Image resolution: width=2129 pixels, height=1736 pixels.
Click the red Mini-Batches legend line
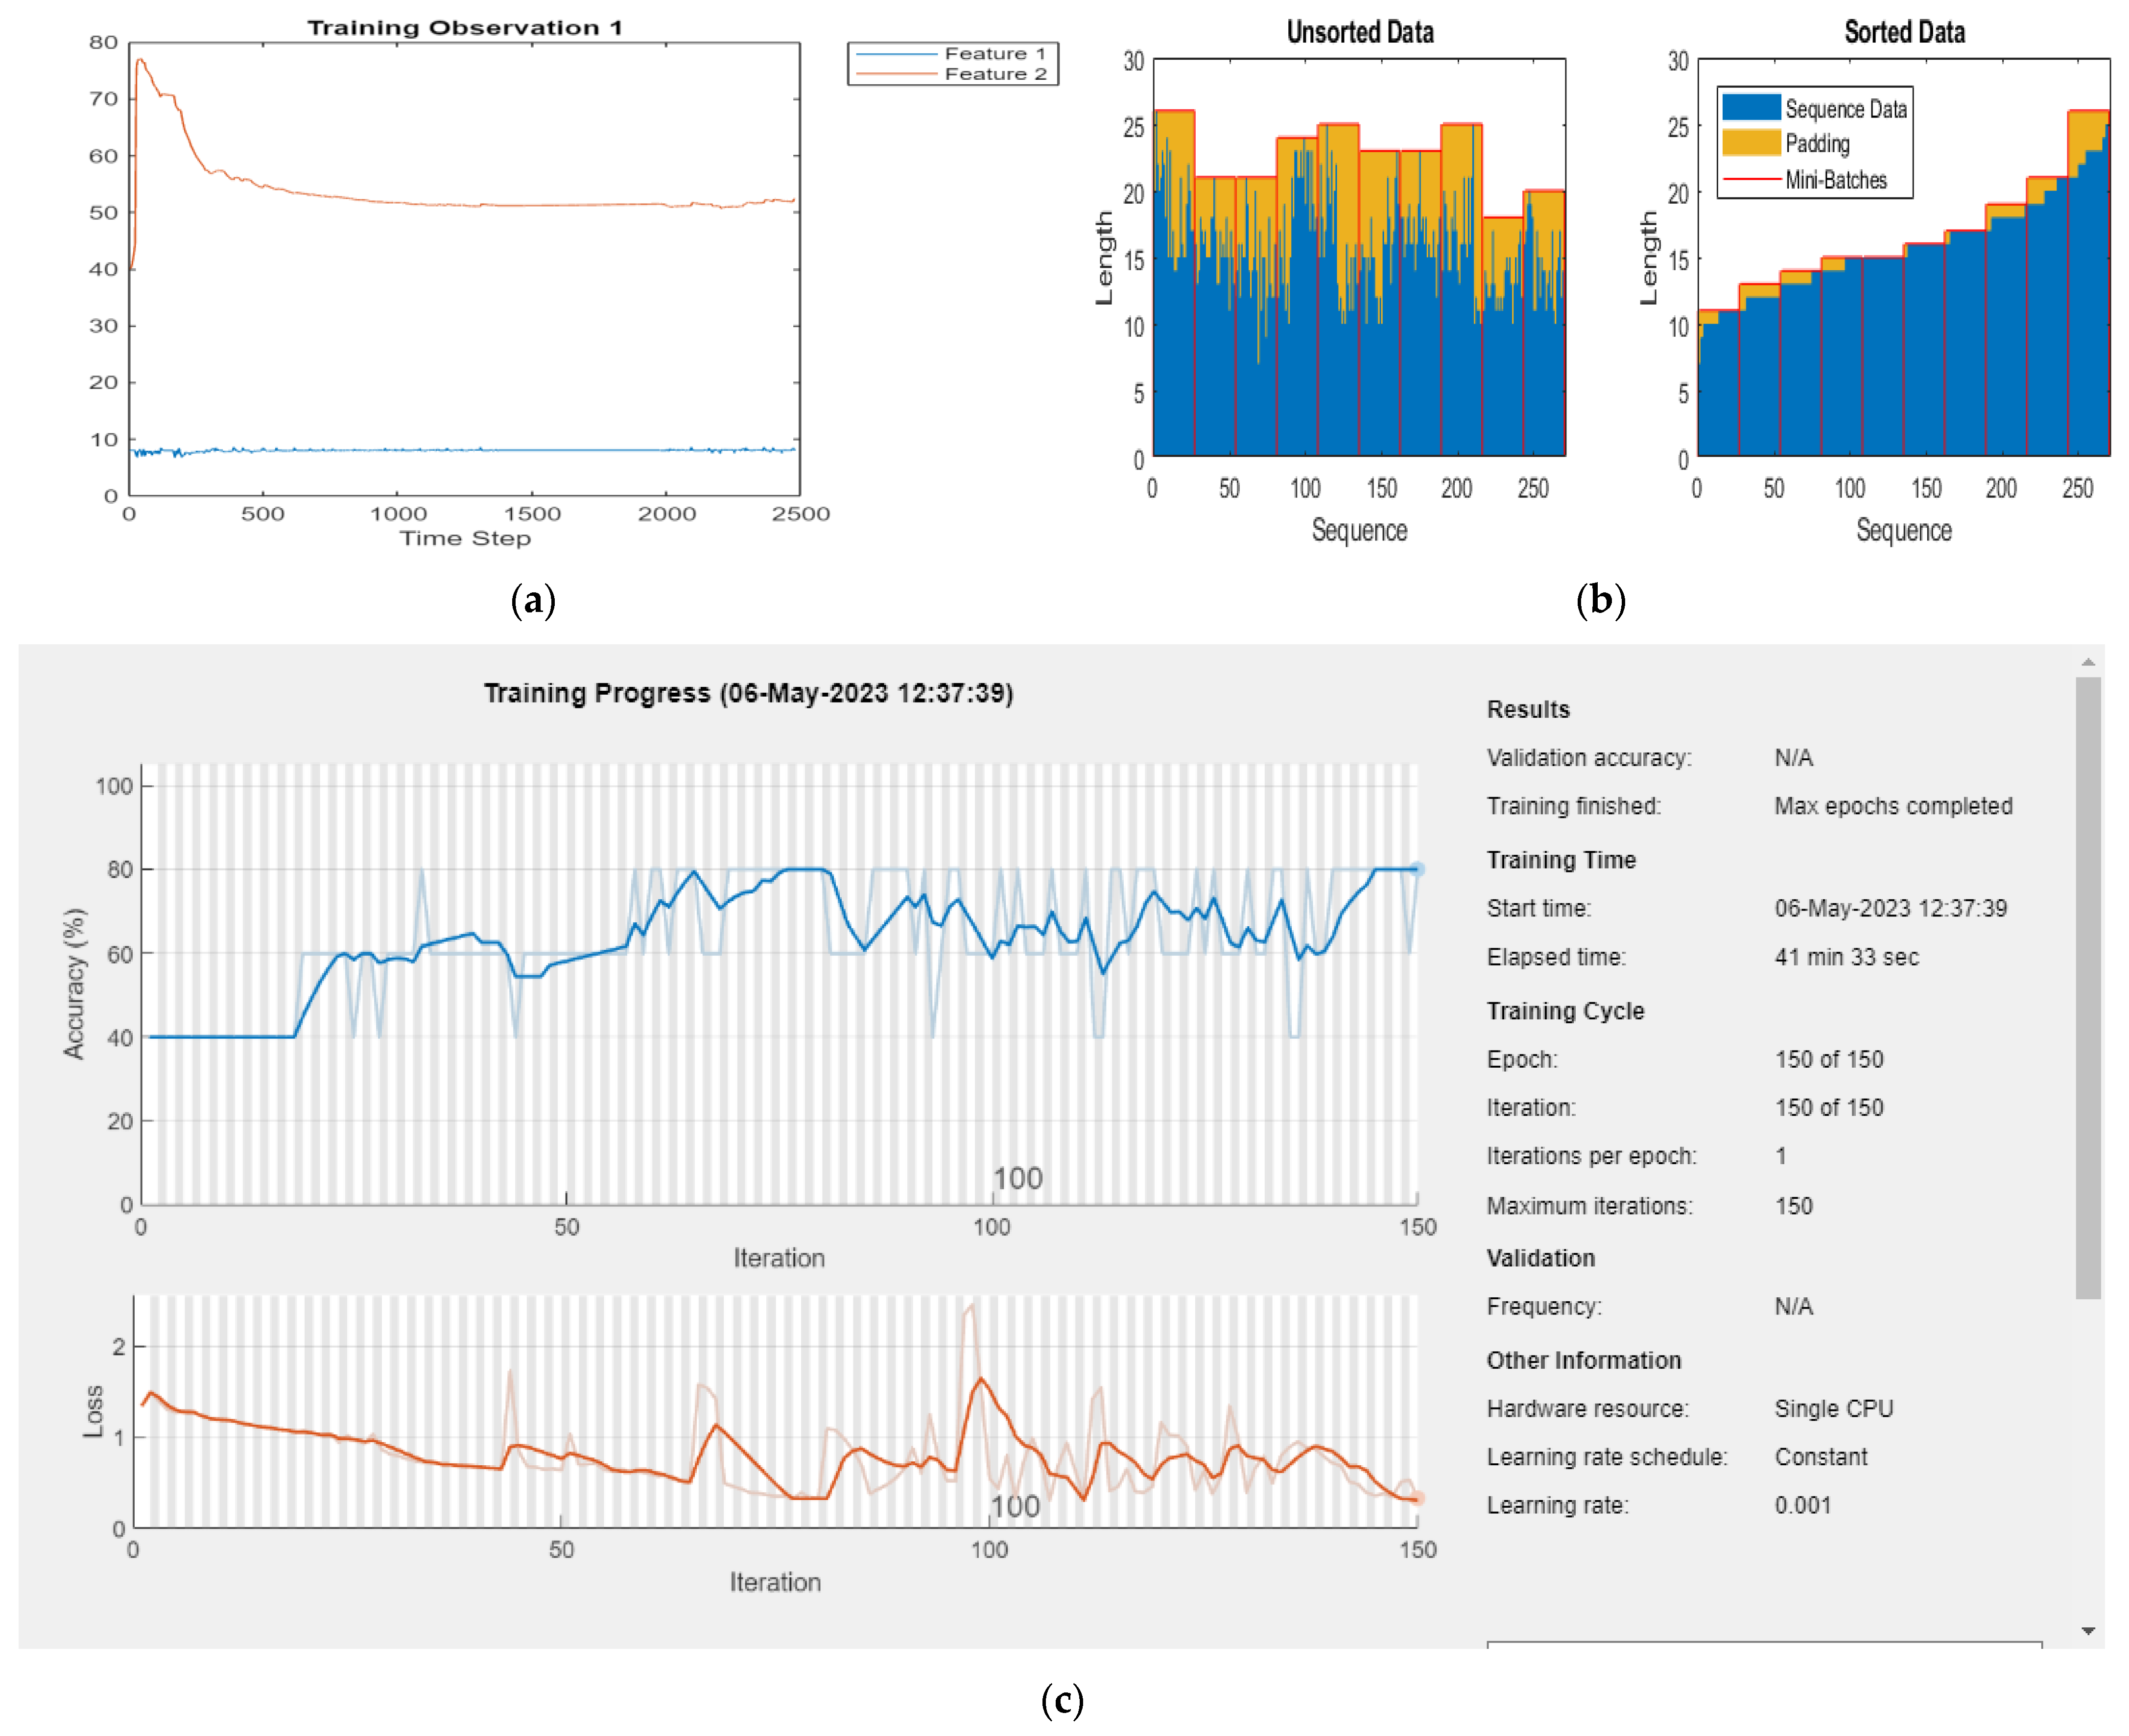pyautogui.click(x=1751, y=179)
